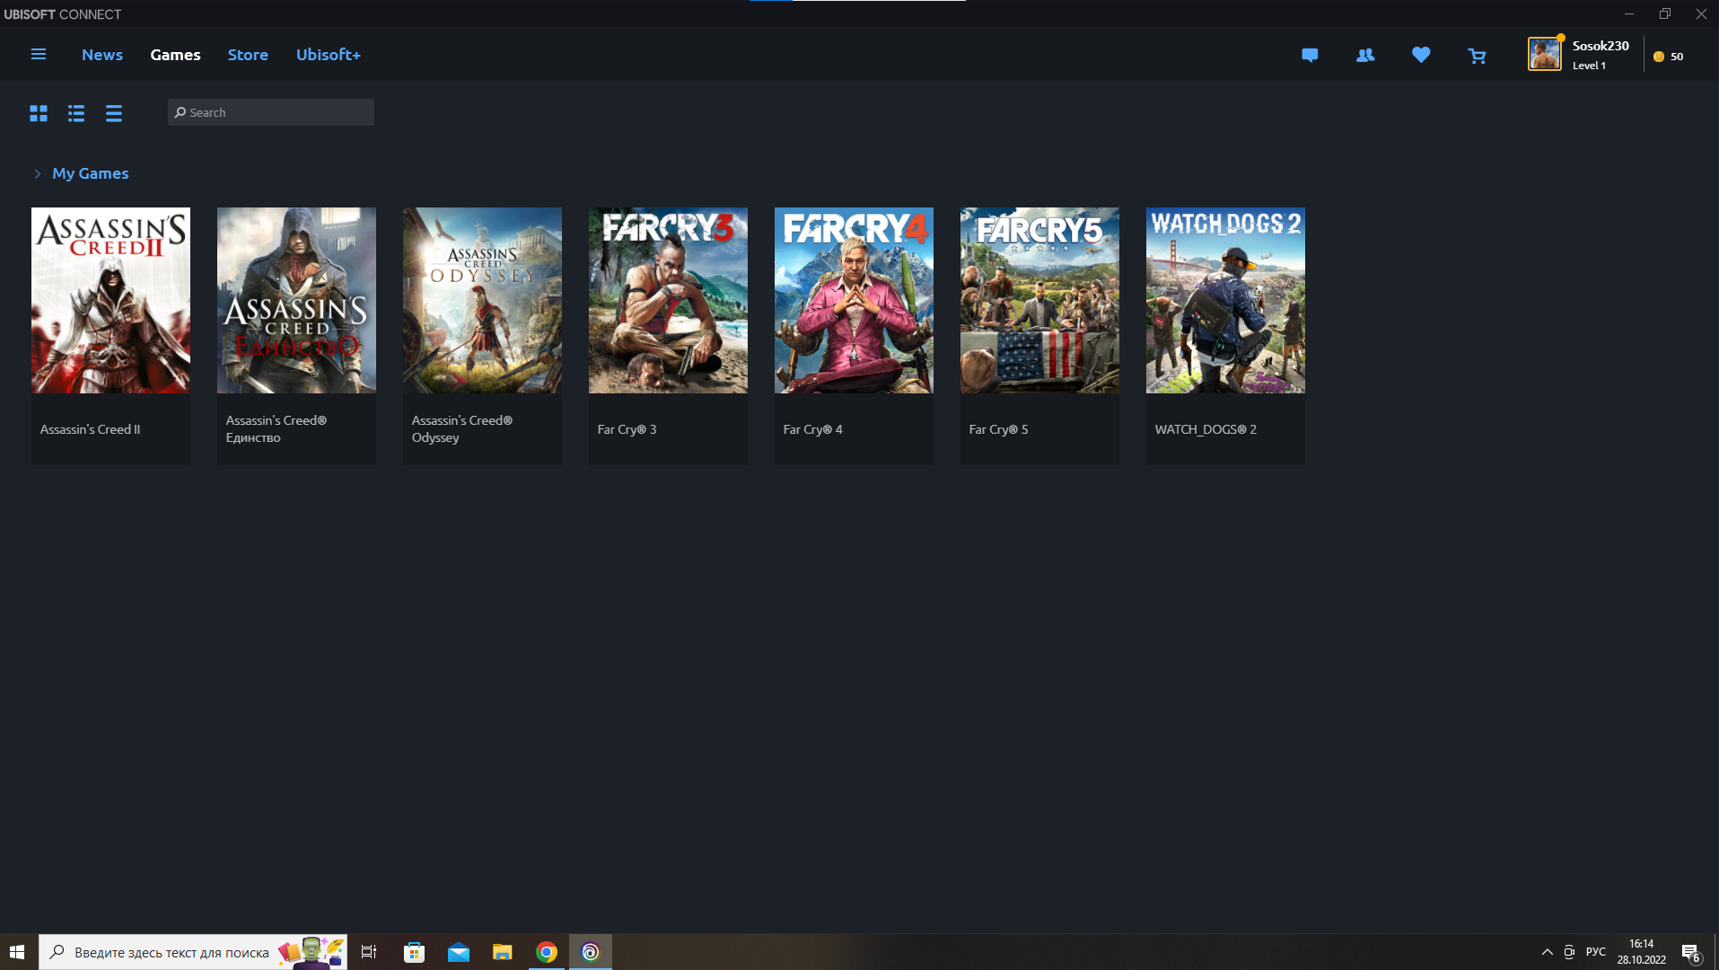This screenshot has width=1719, height=970.
Task: Switch to detailed list view
Action: pos(76,113)
